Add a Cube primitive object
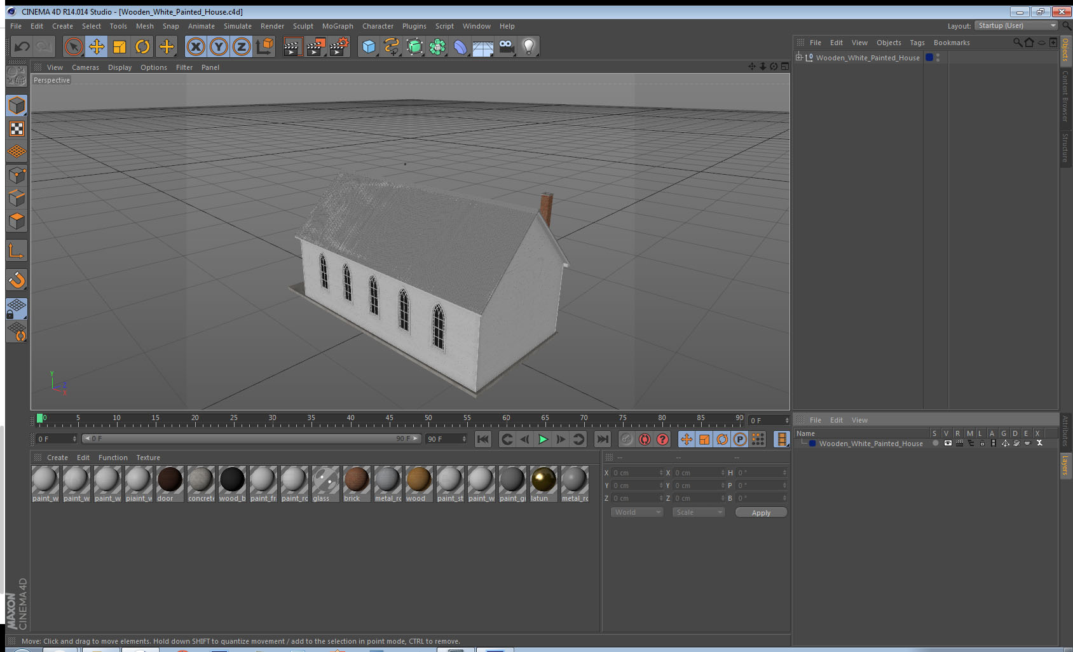This screenshot has height=652, width=1073. pyautogui.click(x=369, y=46)
